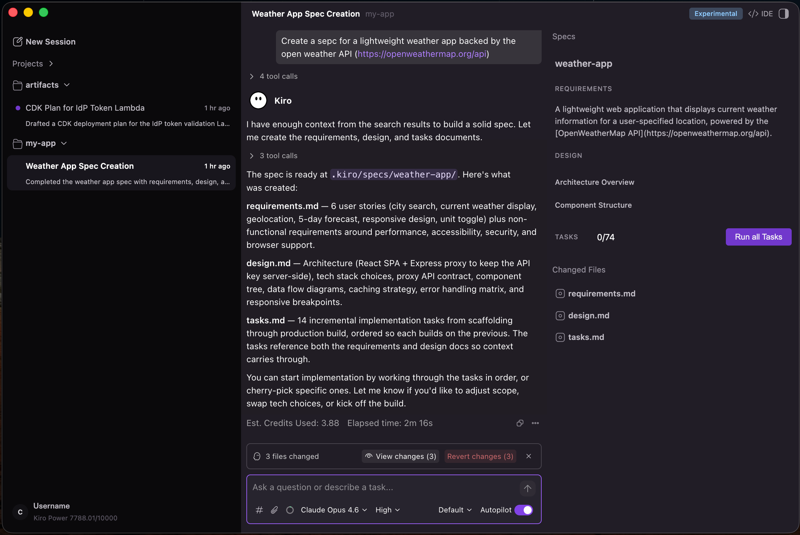Viewport: 800px width, 535px height.
Task: Open the Claude Opus 4.6 model dropdown
Action: (333, 510)
